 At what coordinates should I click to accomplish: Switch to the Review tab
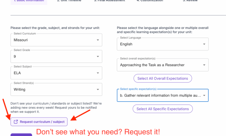pos(190,1)
